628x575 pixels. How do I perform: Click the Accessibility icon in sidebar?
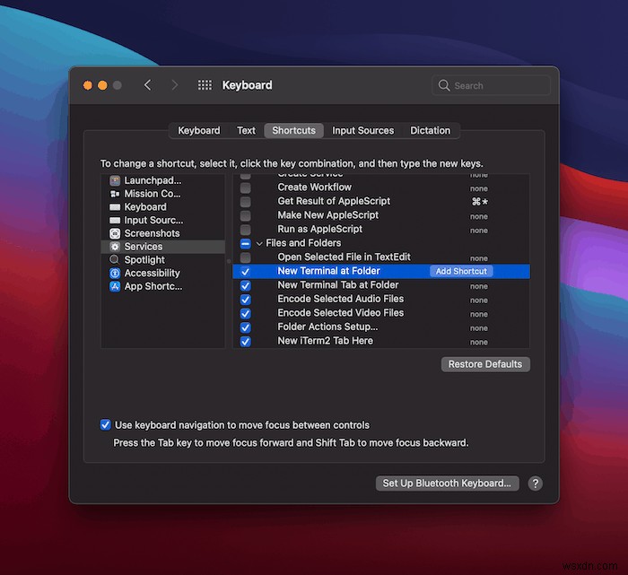pos(115,273)
